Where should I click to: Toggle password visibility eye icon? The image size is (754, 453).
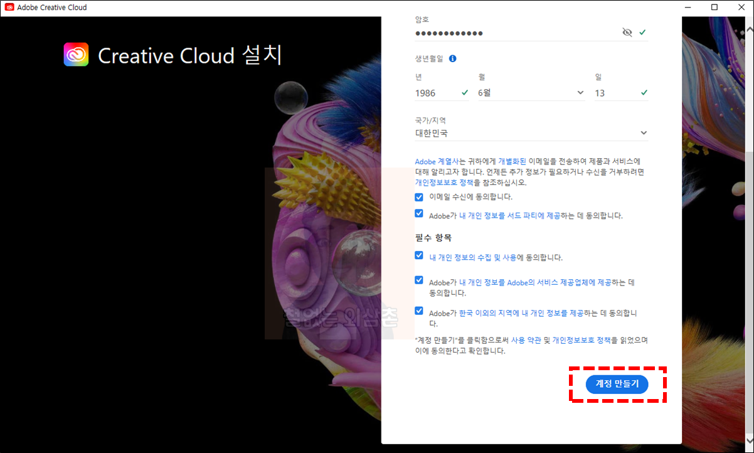(x=627, y=33)
